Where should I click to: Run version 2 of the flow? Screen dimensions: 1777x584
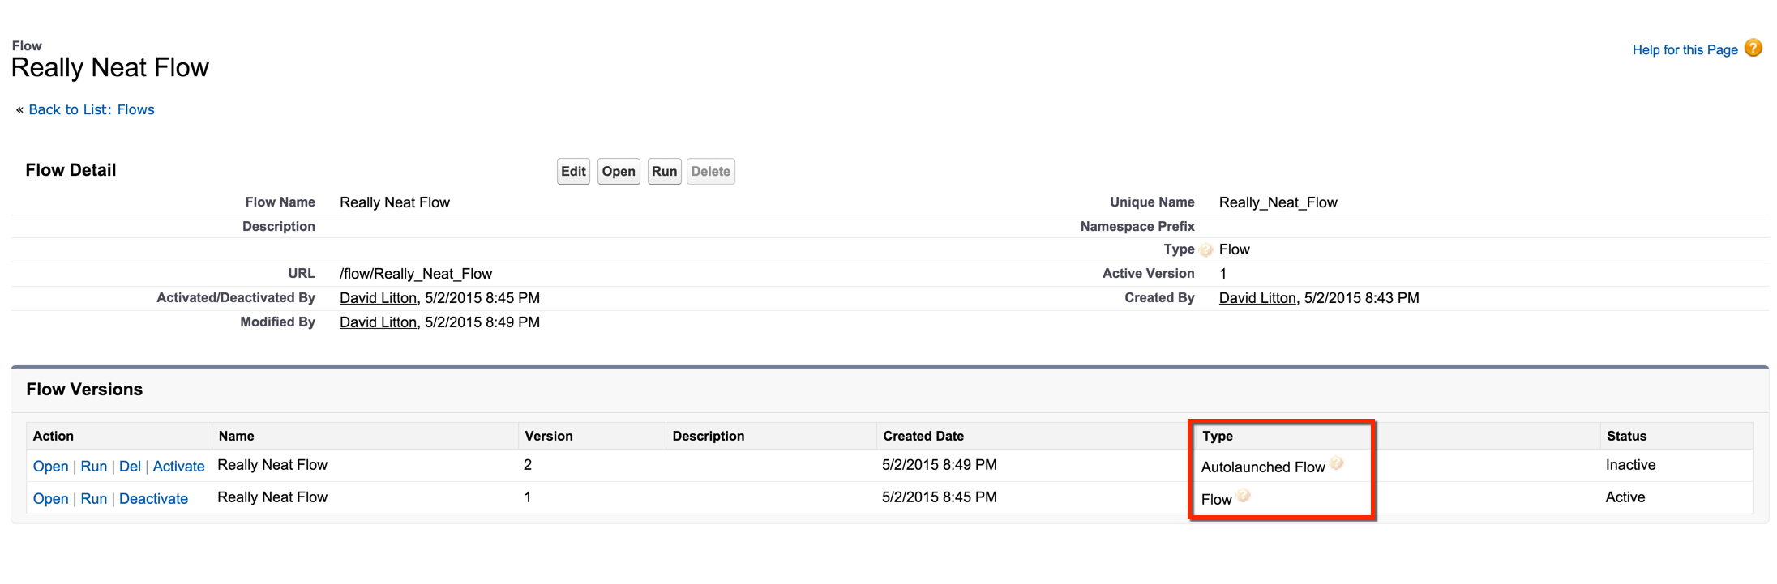click(x=93, y=467)
